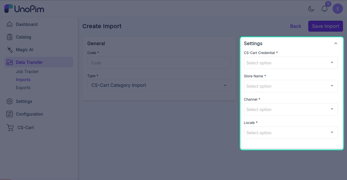Click the Catalog clipboard icon
347x180 pixels.
coord(10,37)
